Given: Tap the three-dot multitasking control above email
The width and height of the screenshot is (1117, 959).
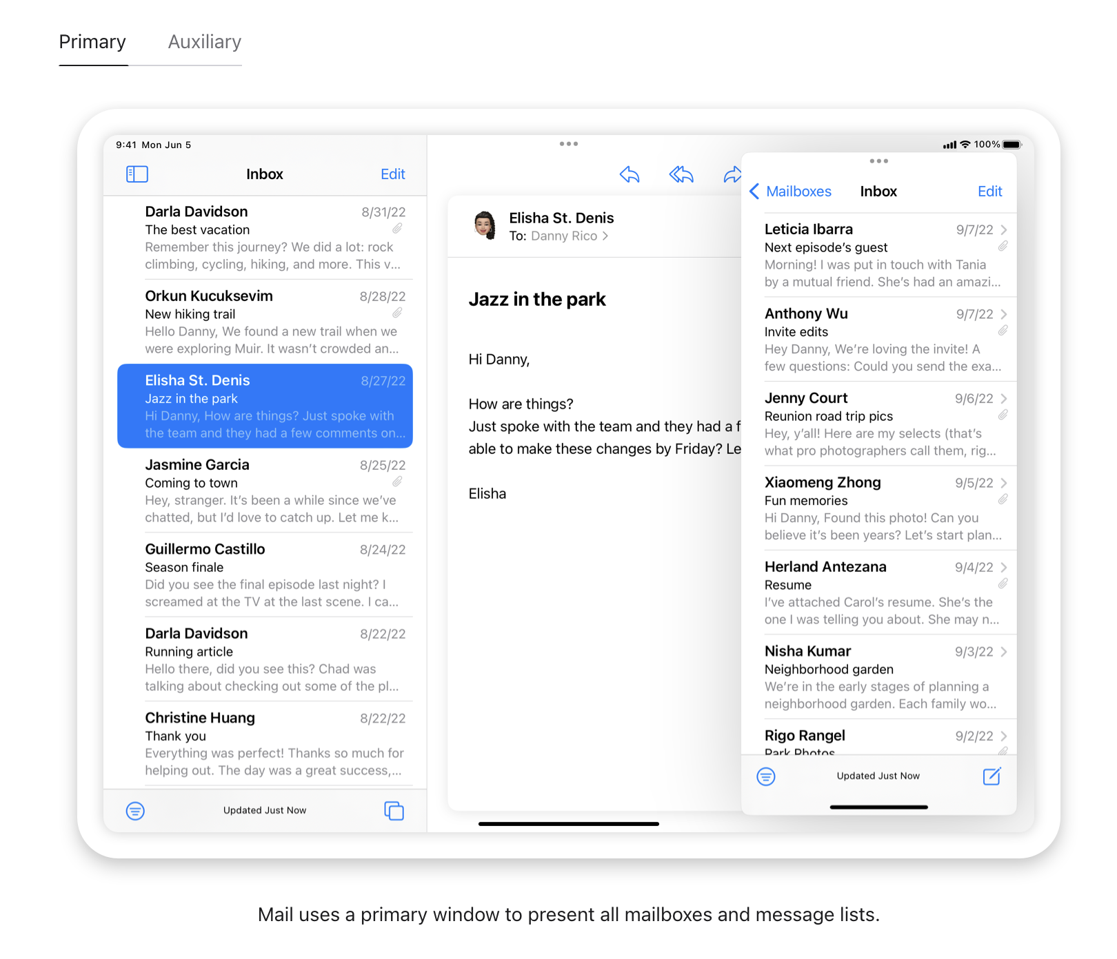Looking at the screenshot, I should pyautogui.click(x=568, y=144).
